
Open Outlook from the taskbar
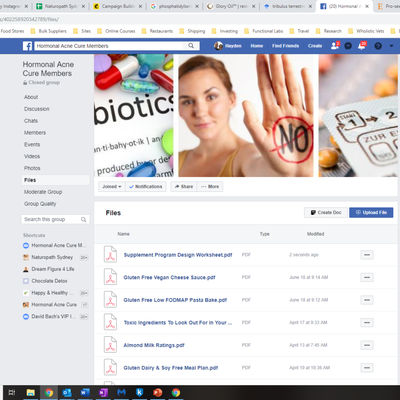tap(67, 393)
